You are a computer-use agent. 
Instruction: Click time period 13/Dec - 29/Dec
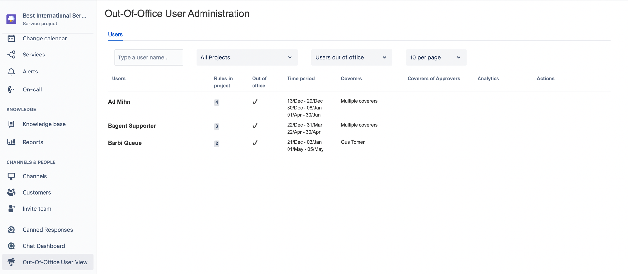click(x=305, y=101)
